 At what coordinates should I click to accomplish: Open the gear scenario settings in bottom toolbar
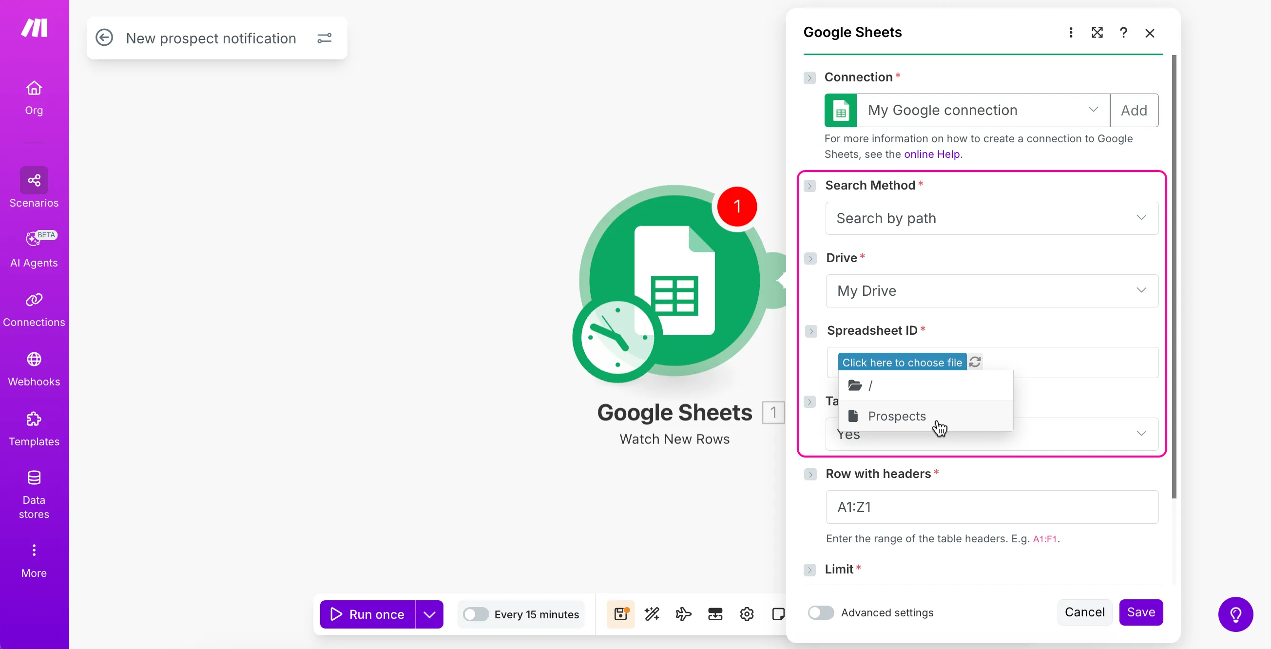pyautogui.click(x=747, y=614)
